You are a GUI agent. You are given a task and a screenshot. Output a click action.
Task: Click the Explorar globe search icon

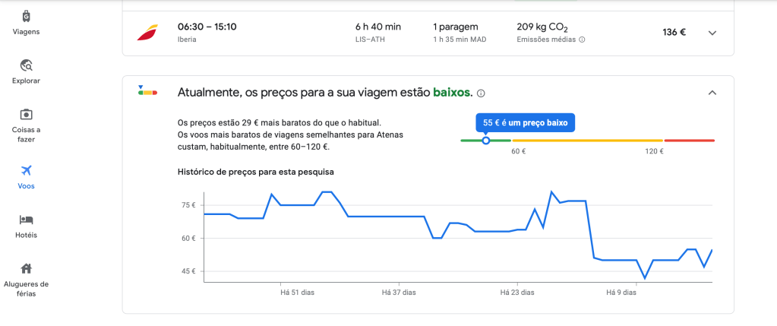(27, 65)
